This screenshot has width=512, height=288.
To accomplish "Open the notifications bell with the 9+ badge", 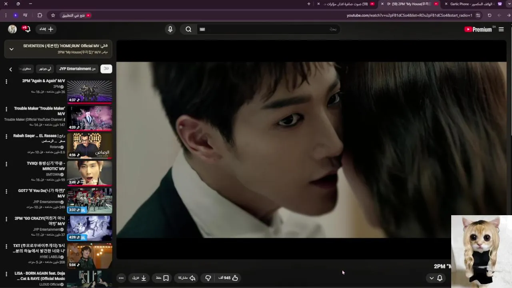I will coord(26,29).
